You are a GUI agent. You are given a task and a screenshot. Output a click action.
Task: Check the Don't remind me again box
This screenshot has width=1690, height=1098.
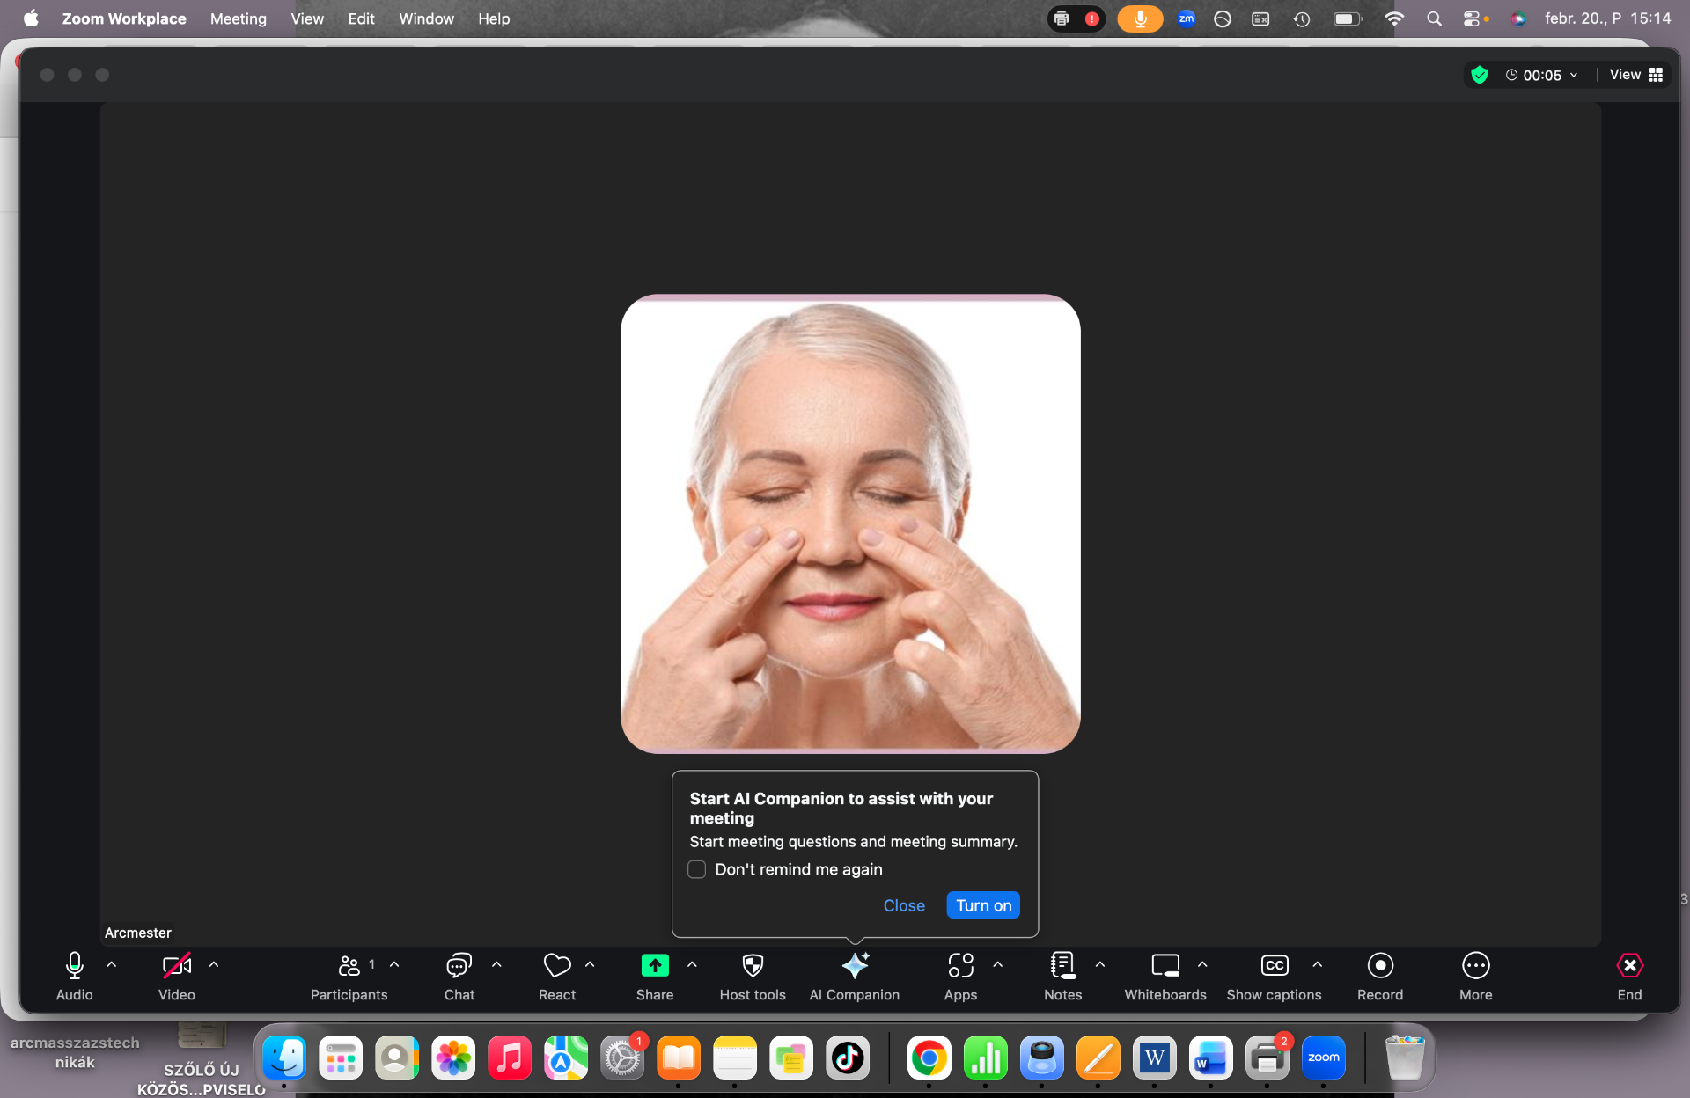697,869
